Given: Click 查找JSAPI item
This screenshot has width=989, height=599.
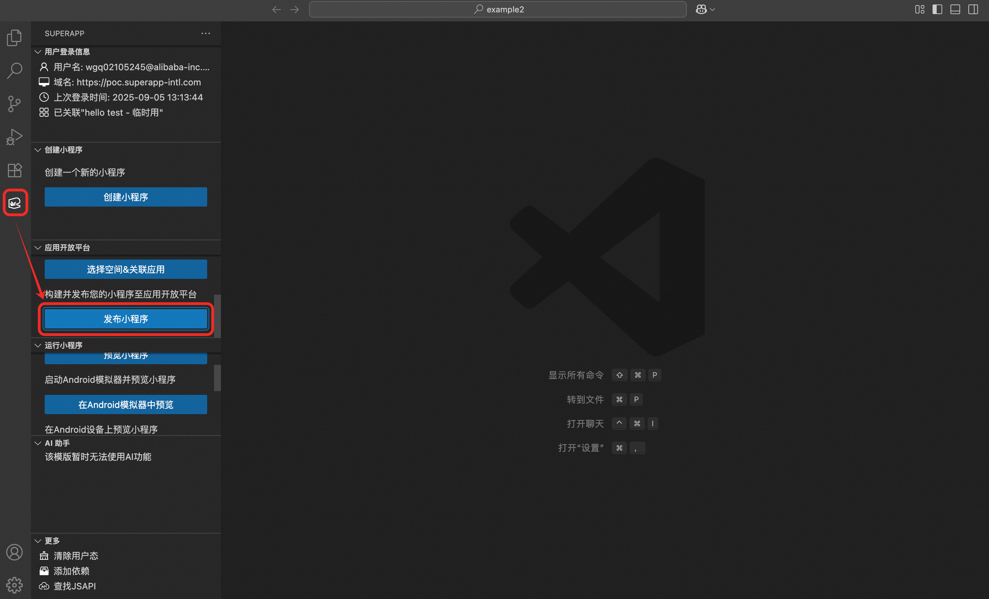Looking at the screenshot, I should (75, 586).
